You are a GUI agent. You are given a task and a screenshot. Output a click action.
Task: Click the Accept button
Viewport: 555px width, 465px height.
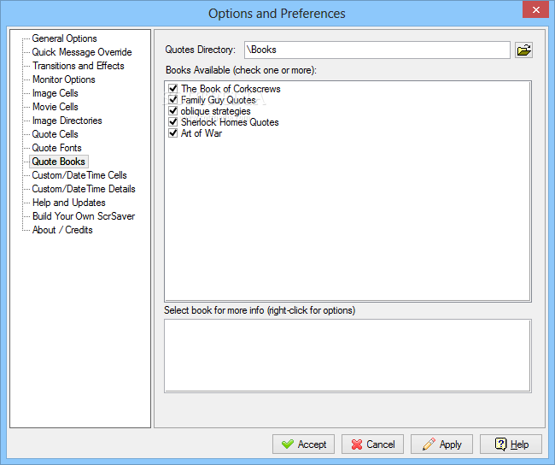pos(303,444)
